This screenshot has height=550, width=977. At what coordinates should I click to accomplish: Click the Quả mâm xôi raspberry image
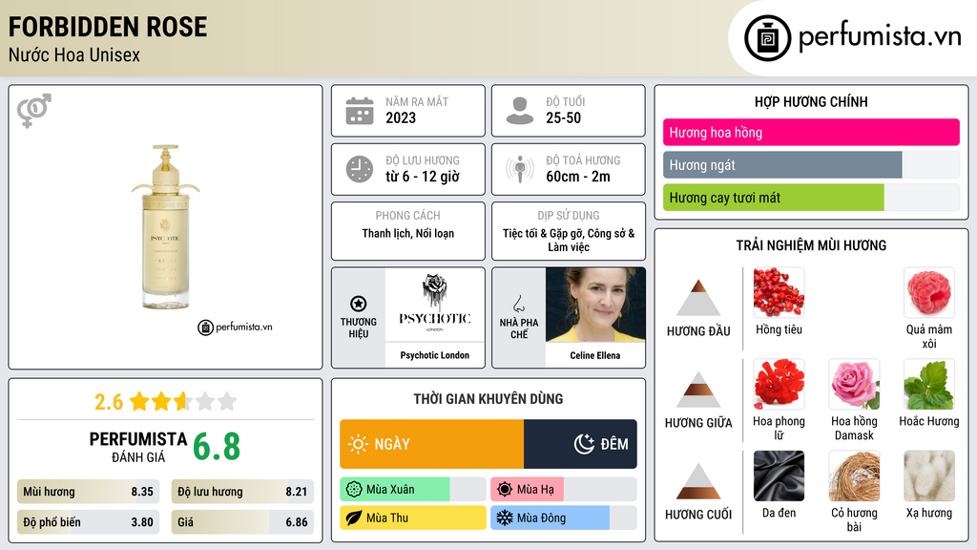[929, 292]
